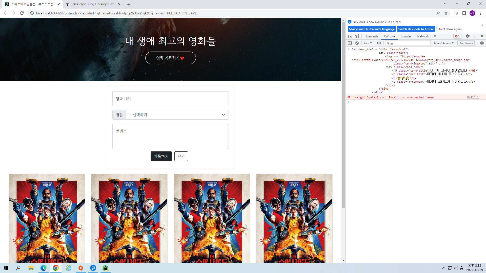This screenshot has height=273, width=486.
Task: Open File Explorer from the taskbar
Action: (31, 268)
